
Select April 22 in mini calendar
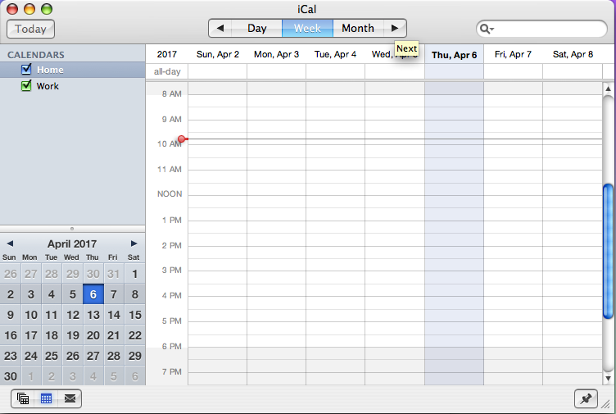(134, 335)
